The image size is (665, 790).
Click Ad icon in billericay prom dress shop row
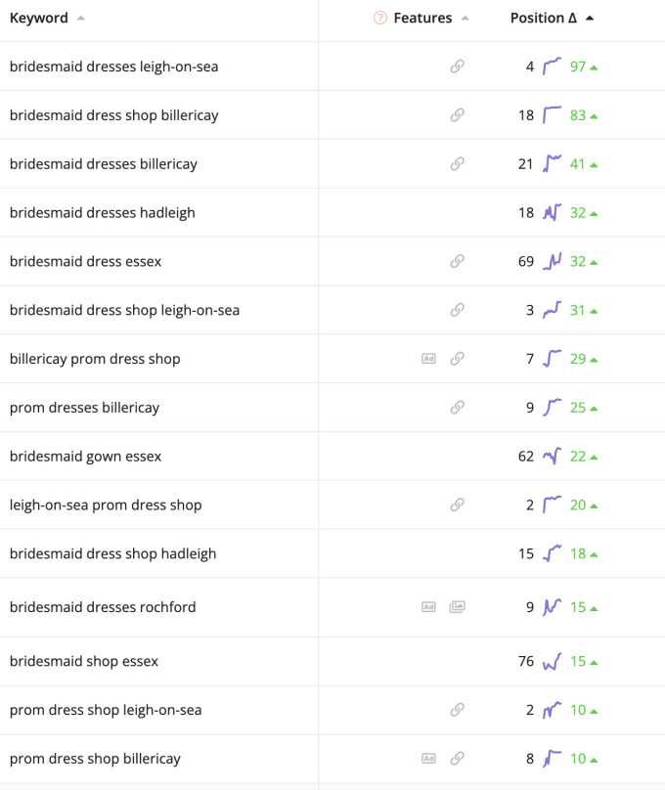[428, 359]
